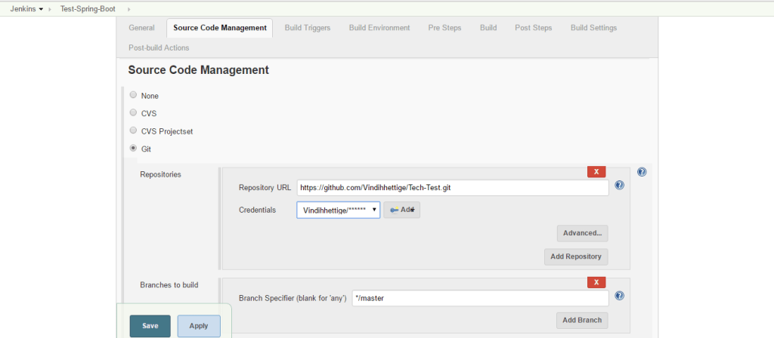Open help icon beside Branch Specifier field
This screenshot has width=774, height=338.
(620, 296)
